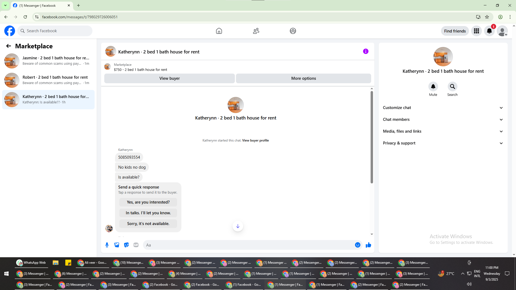Attach a photo or file

tap(117, 245)
